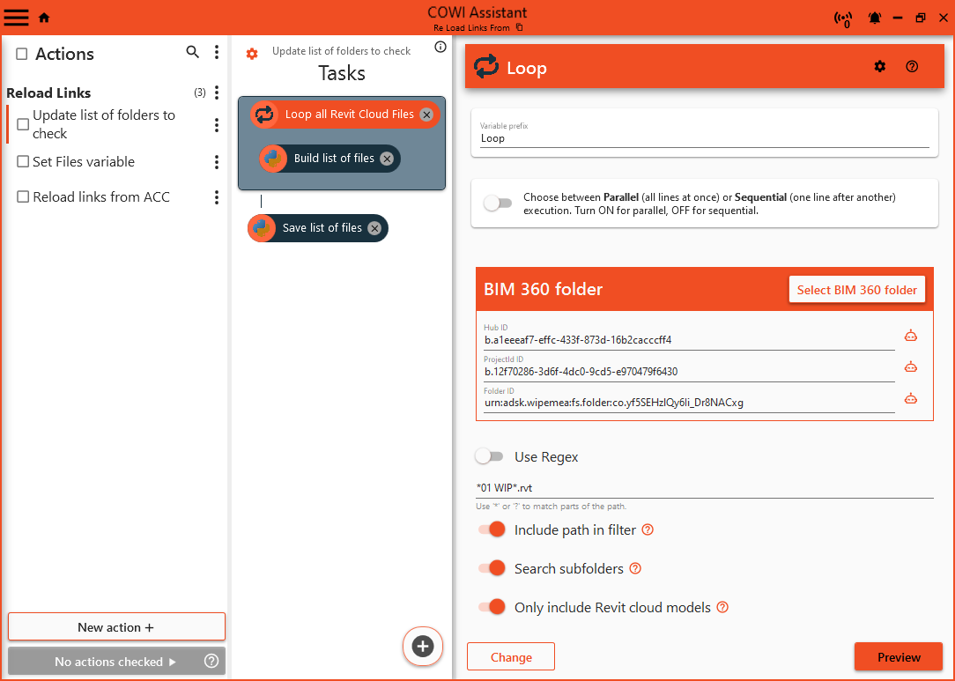Click the Variable prefix input field
Viewport: 955px width, 681px height.
(704, 138)
